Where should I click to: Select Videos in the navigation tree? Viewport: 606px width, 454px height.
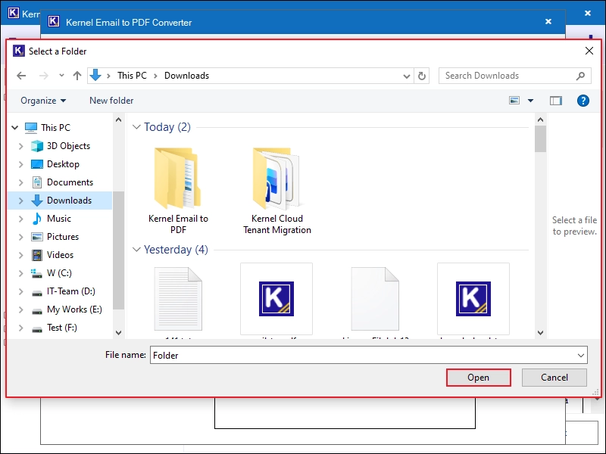coord(60,255)
